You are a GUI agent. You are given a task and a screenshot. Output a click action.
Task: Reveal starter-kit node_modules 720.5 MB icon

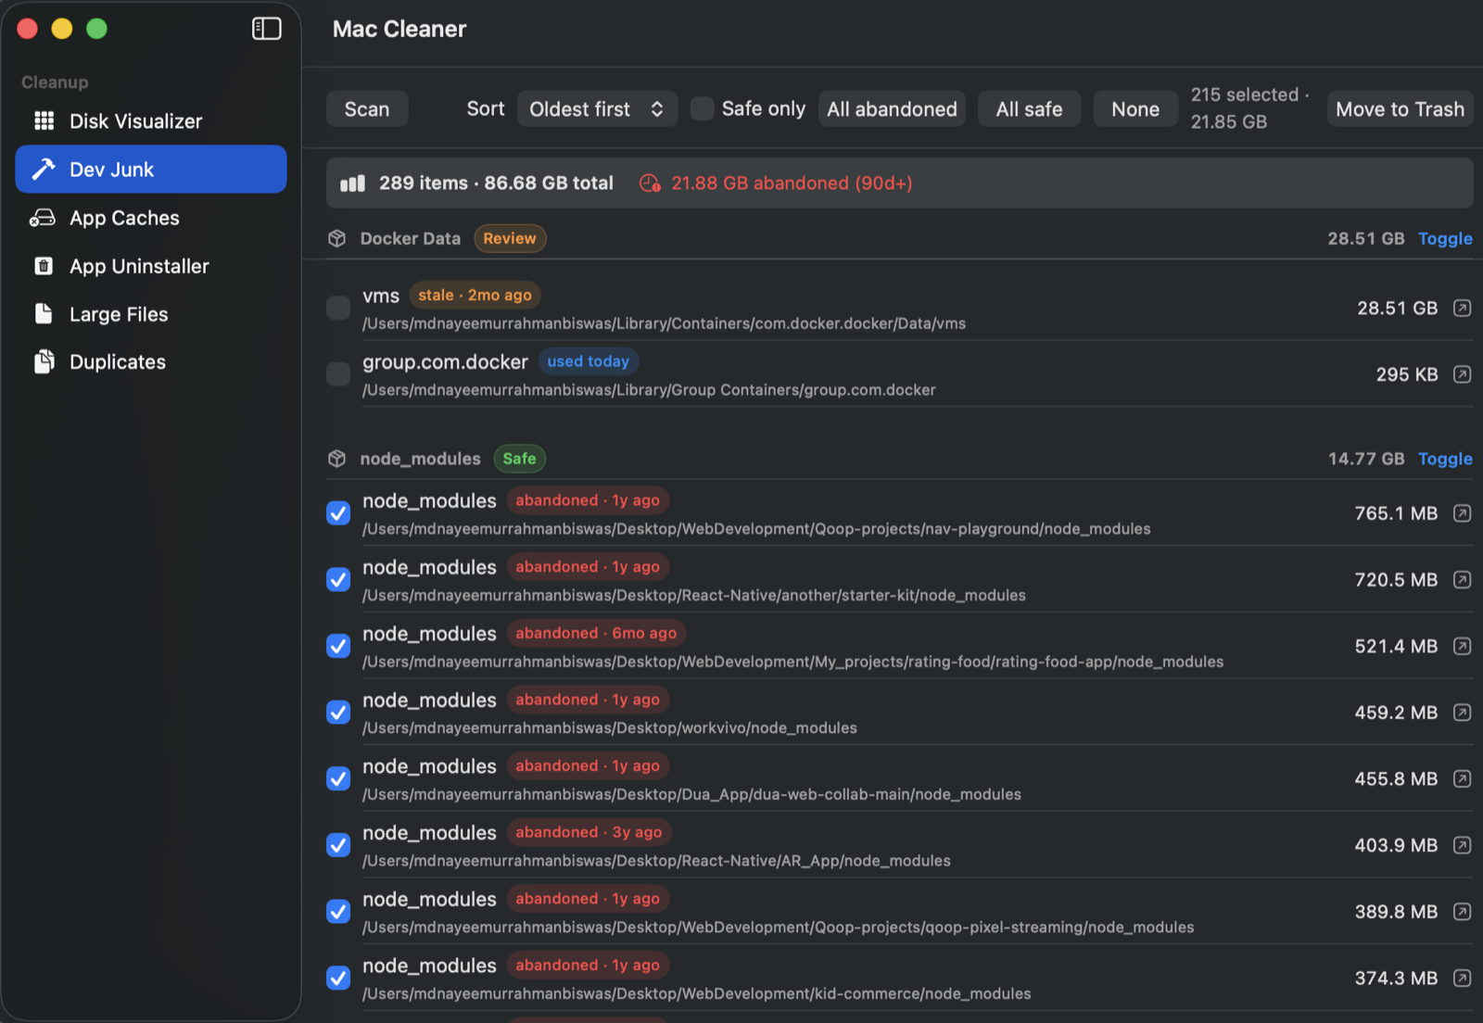(1462, 580)
